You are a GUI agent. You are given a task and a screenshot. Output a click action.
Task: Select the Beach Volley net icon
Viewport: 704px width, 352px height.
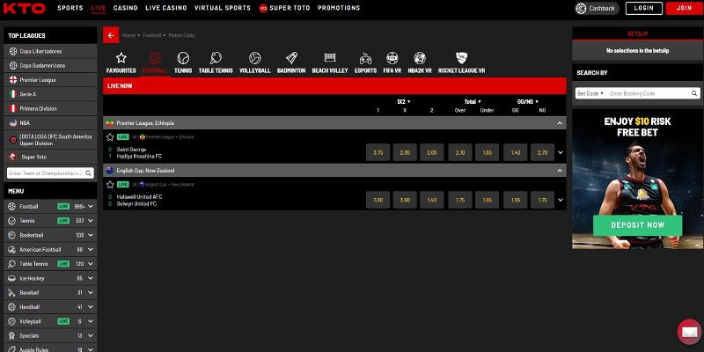[x=330, y=58]
